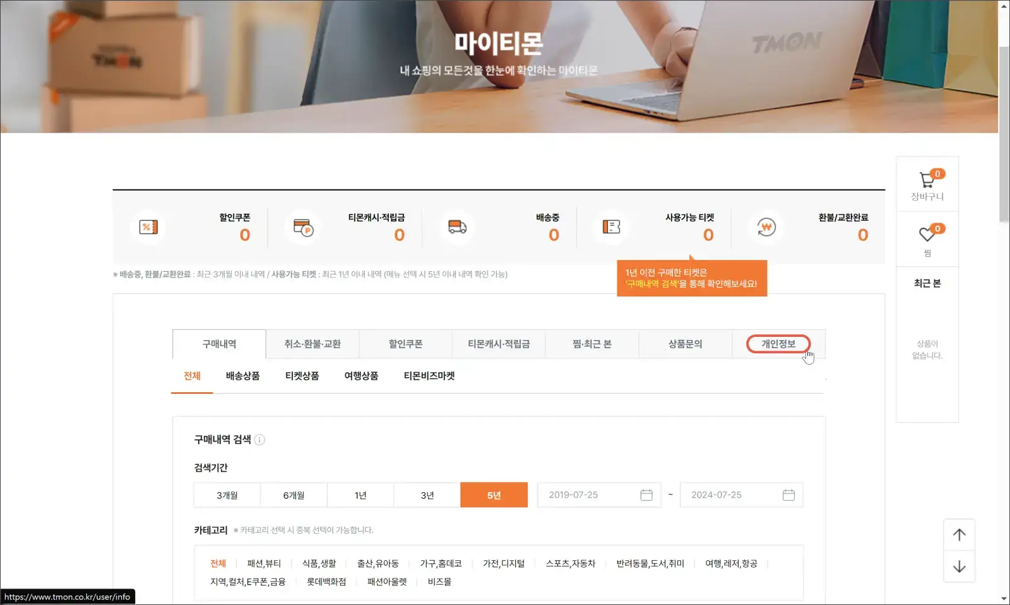The height and width of the screenshot is (605, 1010).
Task: Click the page vertical scrollbar thumb
Action: [1004, 134]
